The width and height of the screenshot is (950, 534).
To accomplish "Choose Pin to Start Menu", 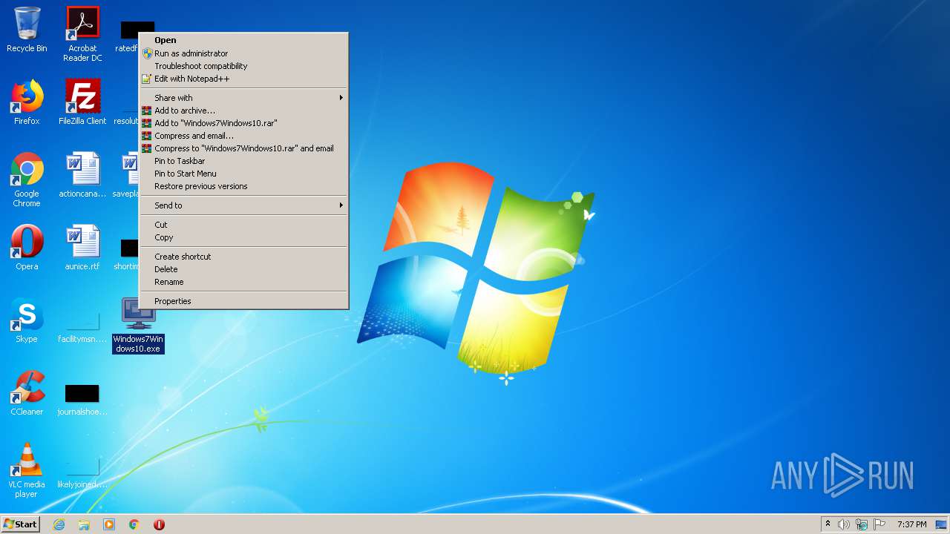I will click(244, 174).
